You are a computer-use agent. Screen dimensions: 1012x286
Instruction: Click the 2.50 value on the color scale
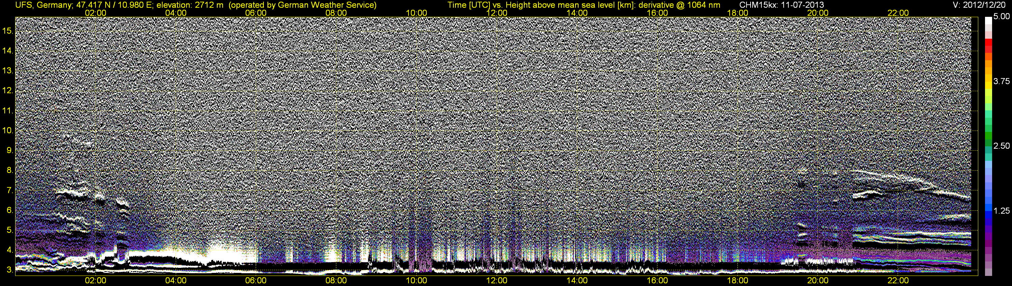1002,146
